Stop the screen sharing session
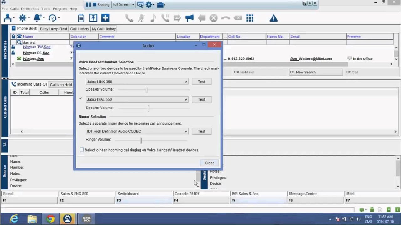The image size is (401, 225). (95, 5)
